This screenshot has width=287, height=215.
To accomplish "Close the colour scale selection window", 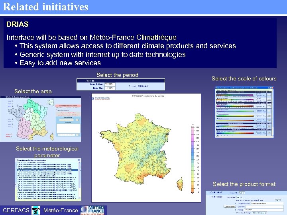I will click(273, 88).
